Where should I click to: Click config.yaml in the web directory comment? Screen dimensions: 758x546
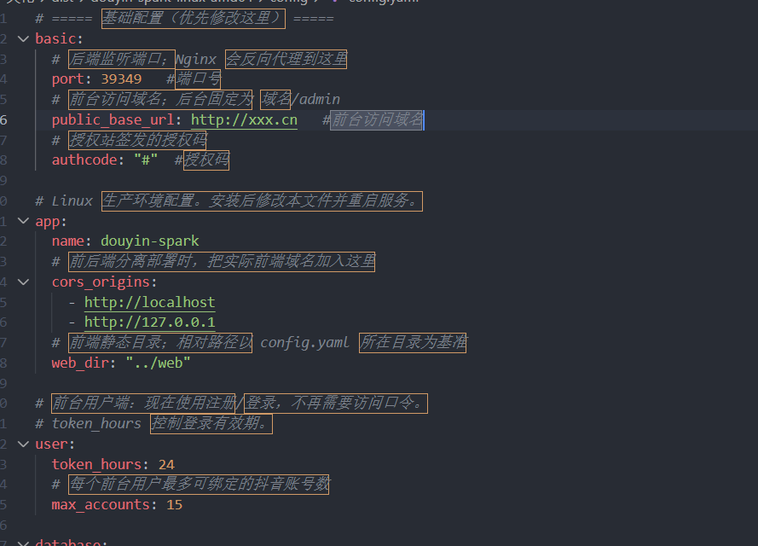[x=304, y=342]
